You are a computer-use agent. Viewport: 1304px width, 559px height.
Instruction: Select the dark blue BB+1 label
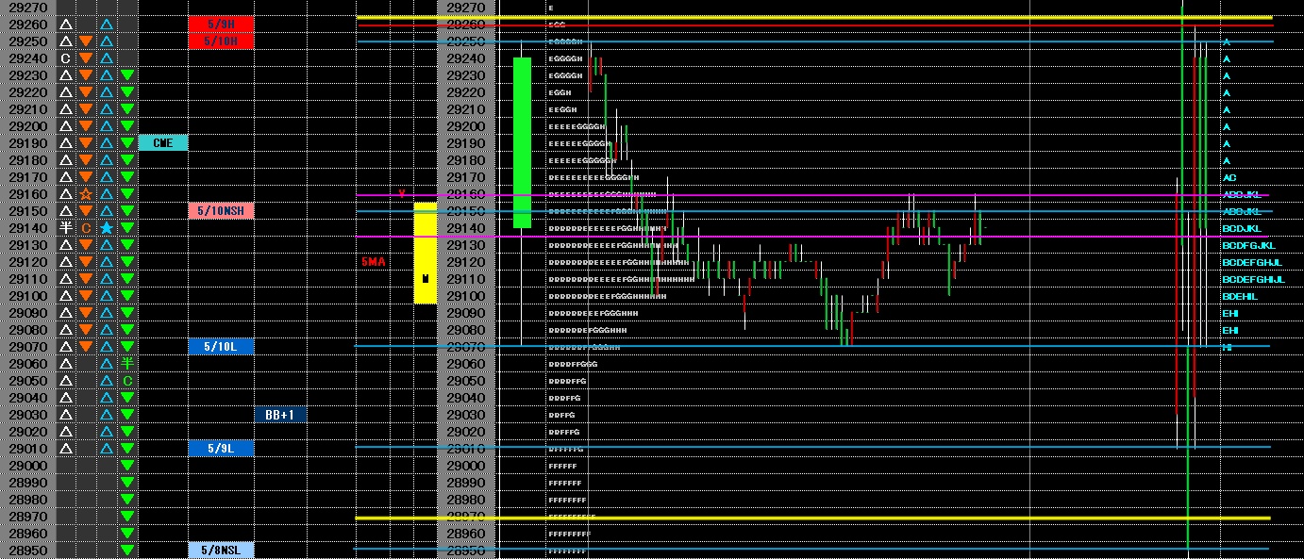click(x=280, y=415)
